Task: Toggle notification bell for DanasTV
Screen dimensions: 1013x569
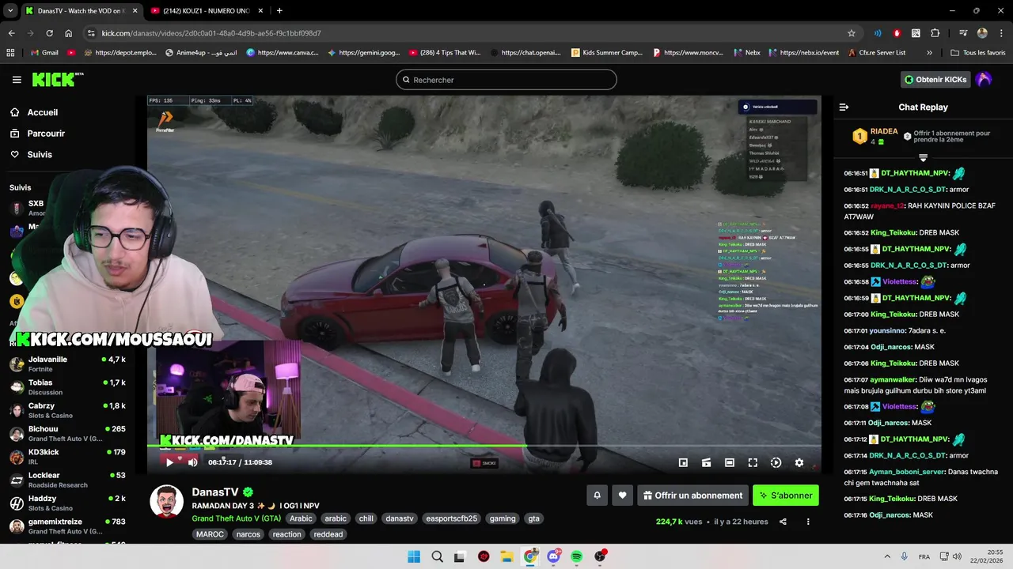Action: [597, 496]
